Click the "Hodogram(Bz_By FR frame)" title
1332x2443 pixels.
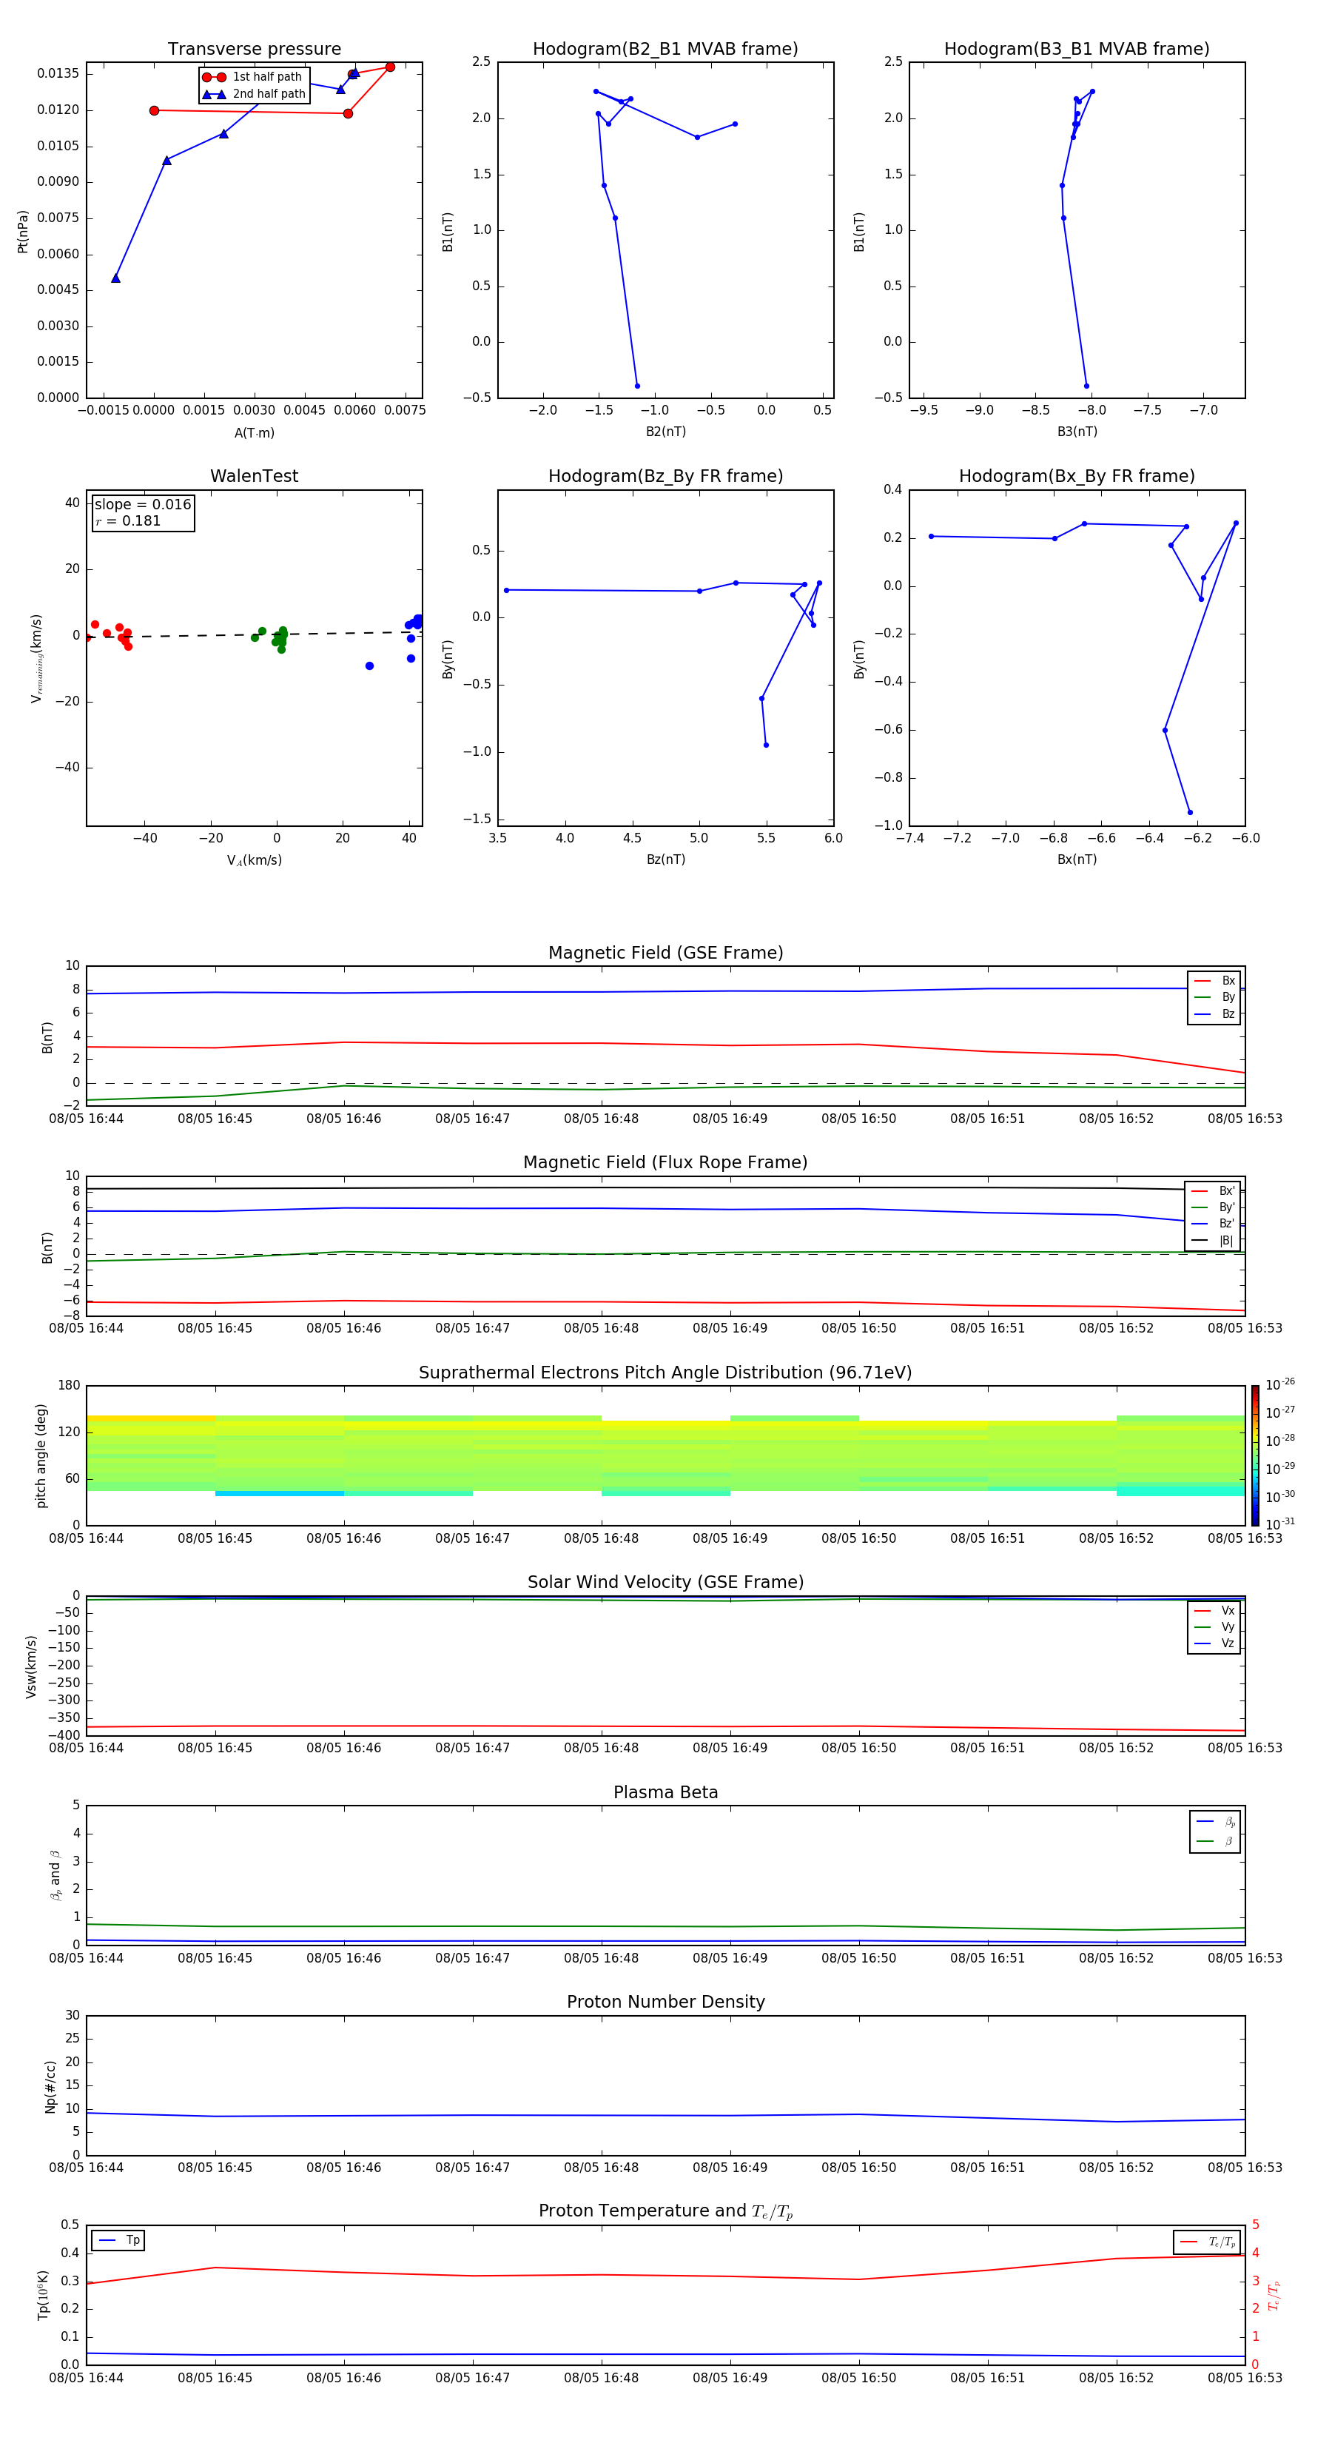click(665, 476)
